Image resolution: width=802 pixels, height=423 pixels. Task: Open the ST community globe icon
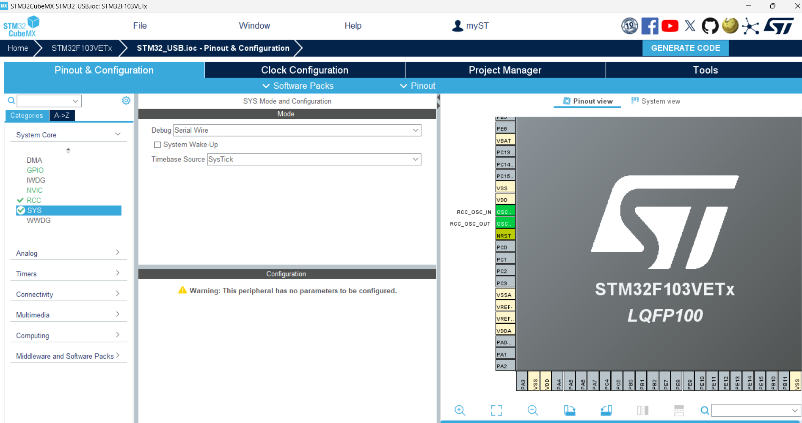pos(730,26)
